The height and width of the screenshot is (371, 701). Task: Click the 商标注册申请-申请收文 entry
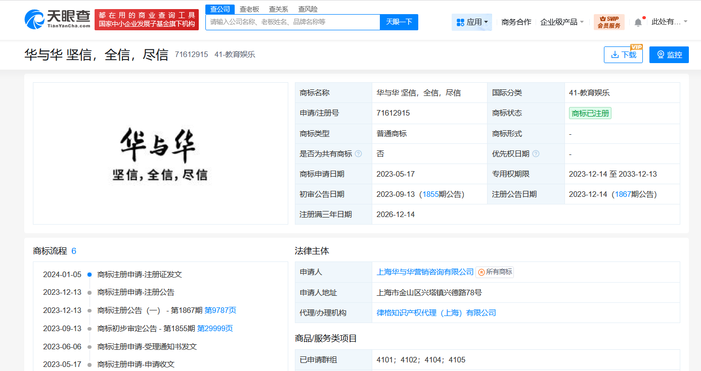point(136,364)
